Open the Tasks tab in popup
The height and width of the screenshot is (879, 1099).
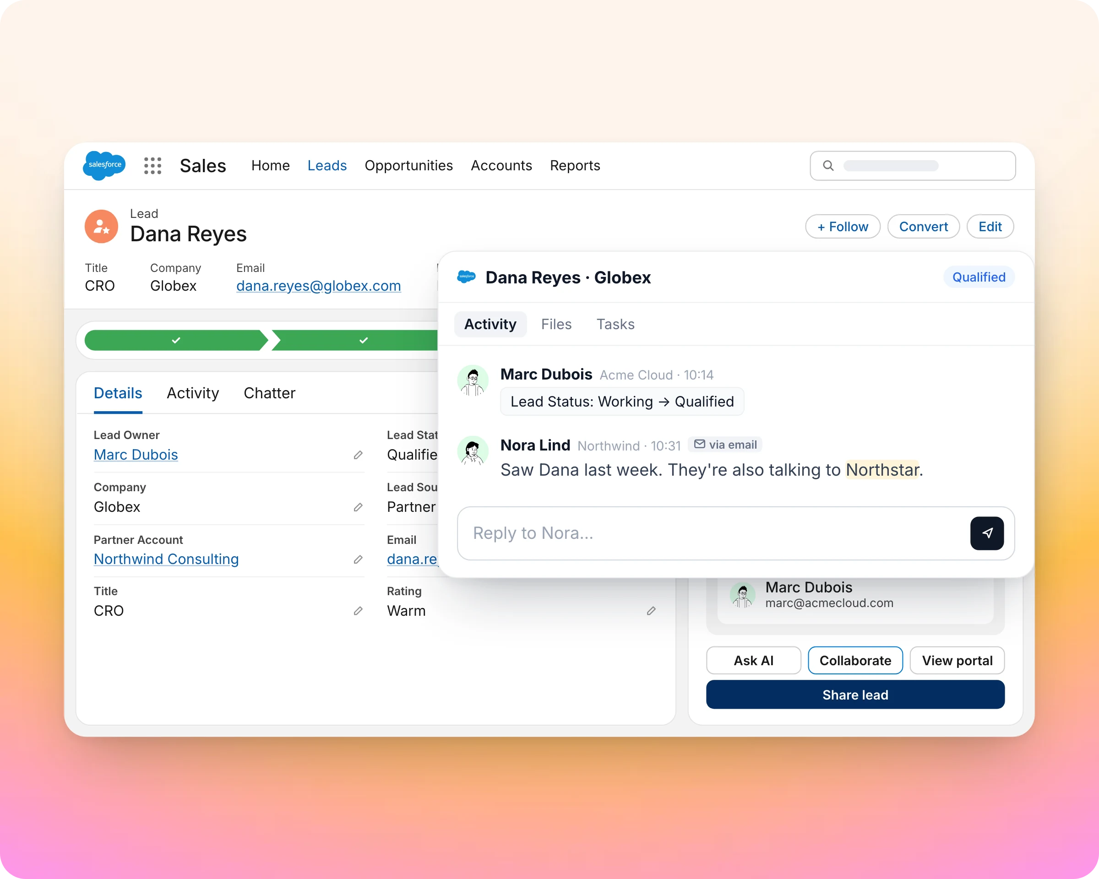point(615,324)
